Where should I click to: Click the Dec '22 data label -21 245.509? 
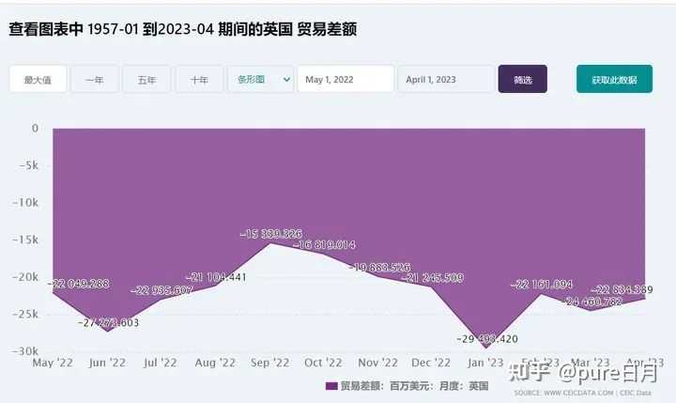tap(433, 278)
